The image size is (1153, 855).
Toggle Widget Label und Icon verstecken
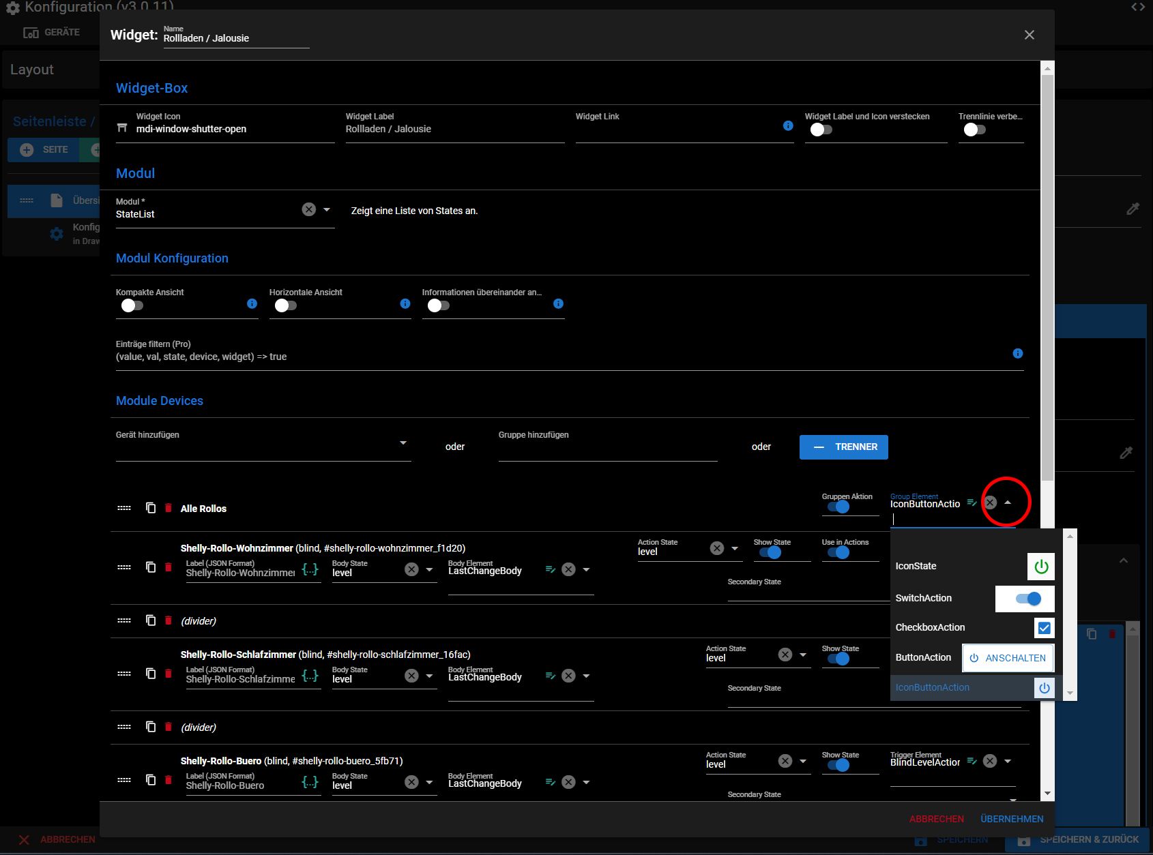click(821, 130)
